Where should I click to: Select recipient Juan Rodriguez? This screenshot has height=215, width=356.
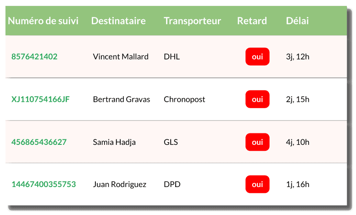pos(119,184)
